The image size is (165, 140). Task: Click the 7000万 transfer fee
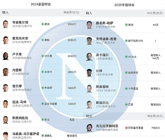point(155,128)
